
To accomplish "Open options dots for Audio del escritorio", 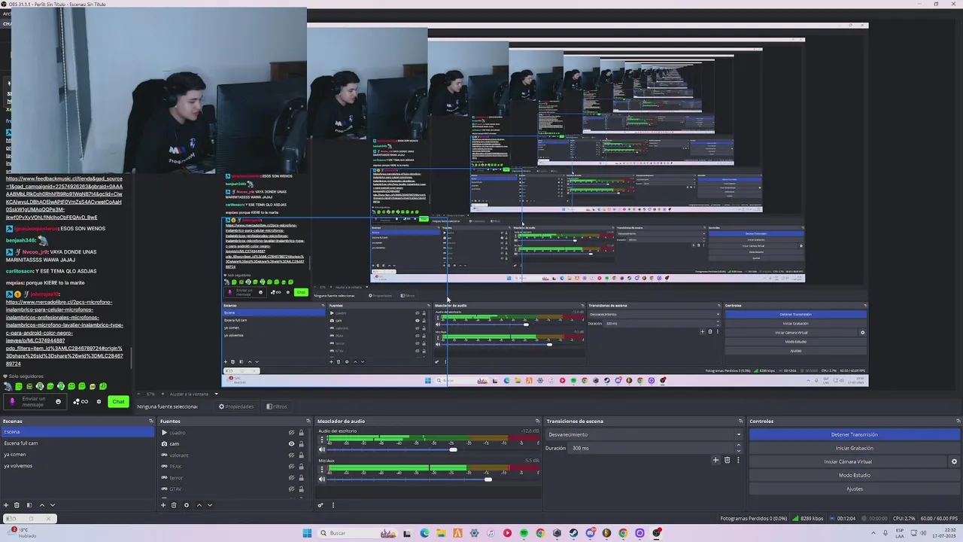I will [322, 440].
